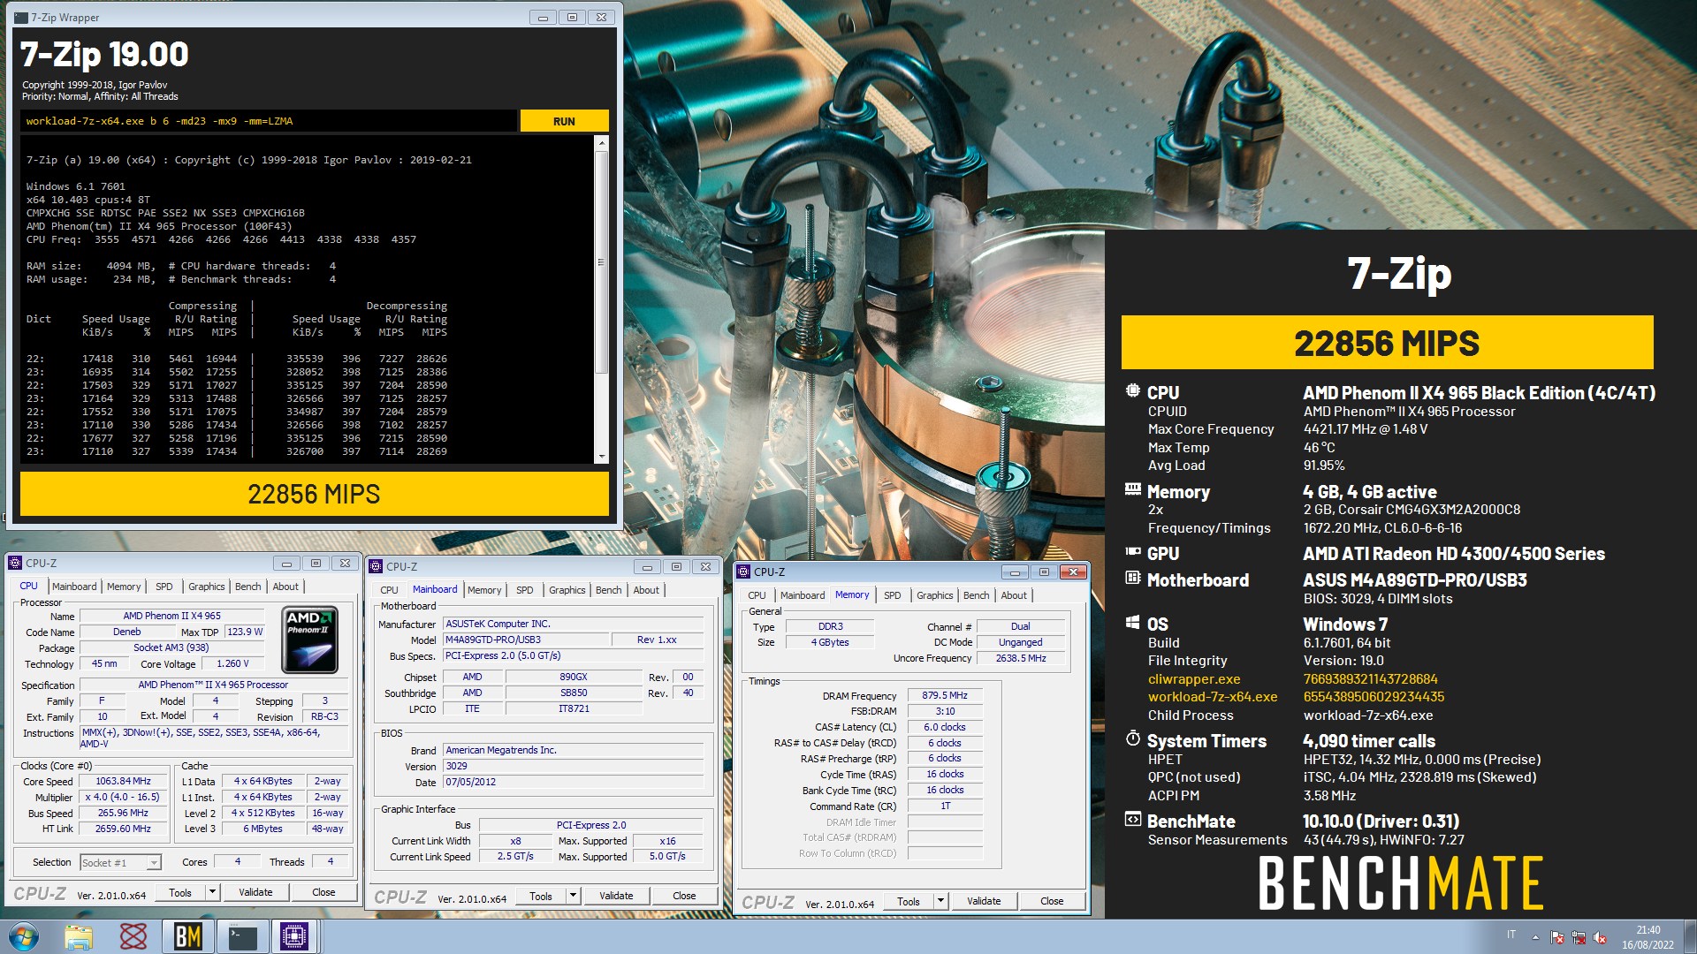Click Close in left CPU-Z window
Screen dimensions: 1697x954
pyautogui.click(x=323, y=892)
